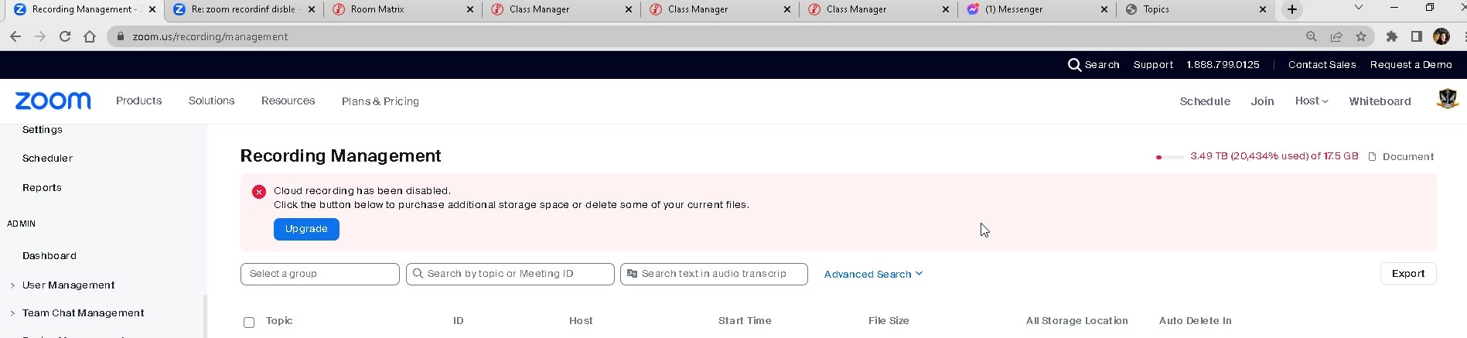This screenshot has height=338, width=1467.
Task: Click the Search text in audio transcript field
Action: pos(714,274)
